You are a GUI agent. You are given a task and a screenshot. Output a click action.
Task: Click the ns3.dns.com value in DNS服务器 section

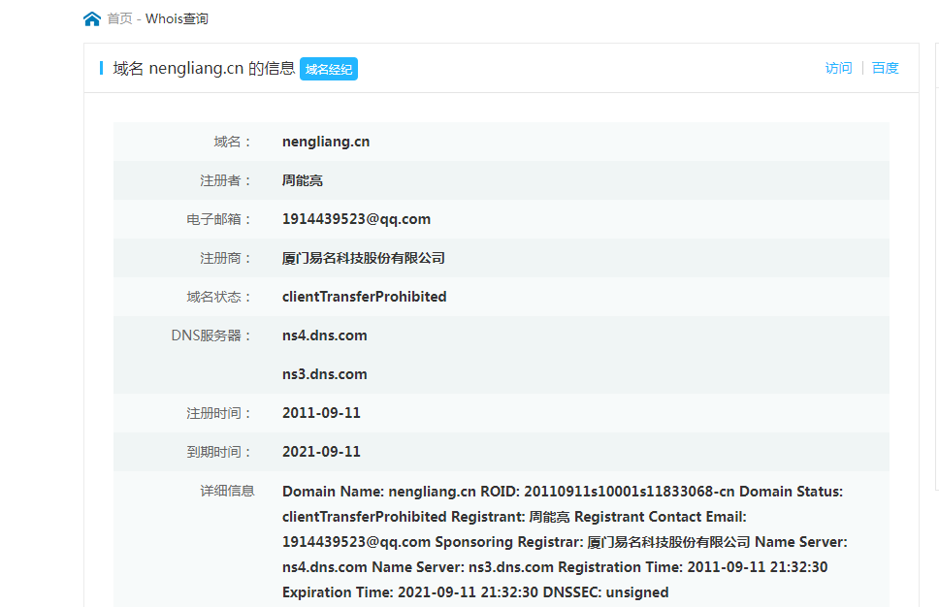point(324,374)
